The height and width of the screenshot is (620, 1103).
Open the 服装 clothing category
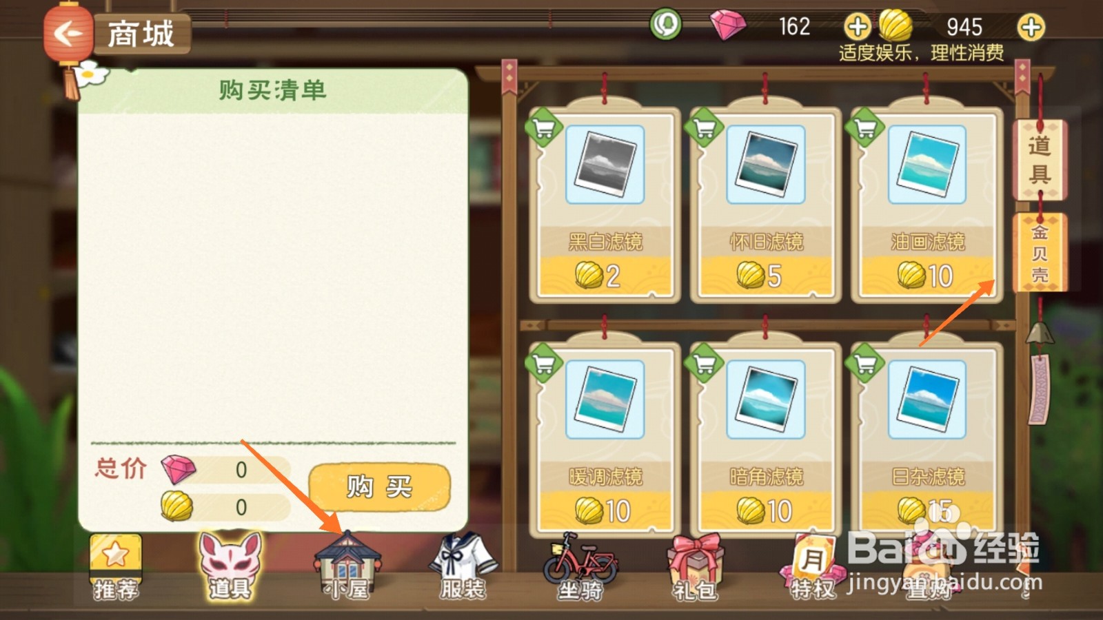(463, 566)
